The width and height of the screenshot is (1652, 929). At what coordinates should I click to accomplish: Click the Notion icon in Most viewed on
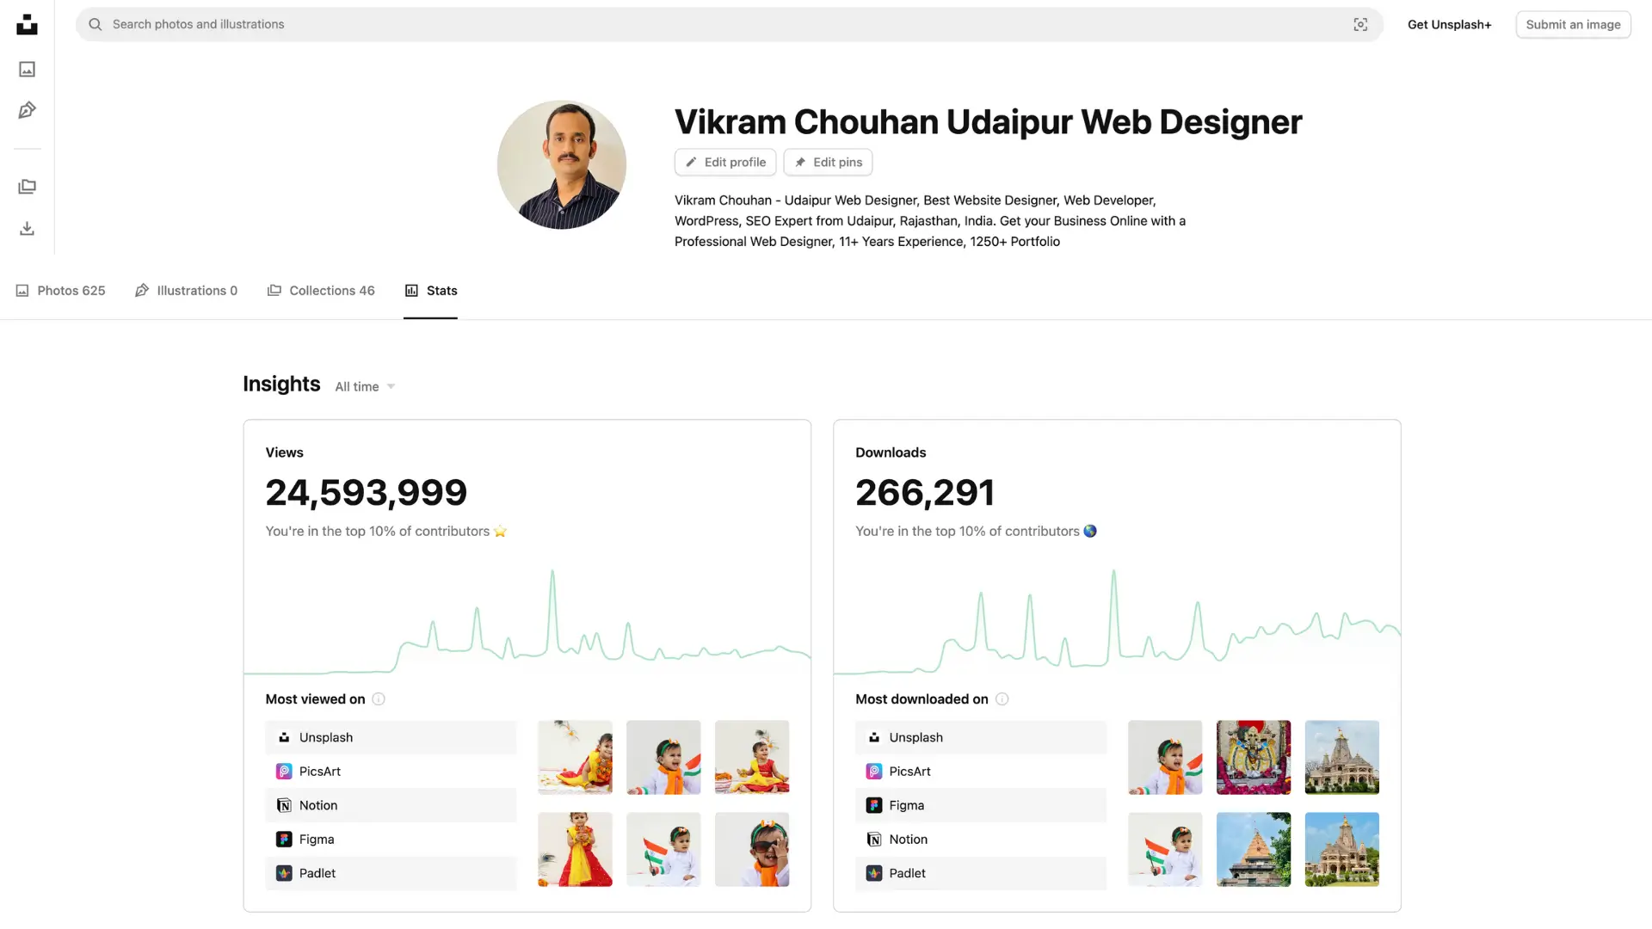[284, 805]
